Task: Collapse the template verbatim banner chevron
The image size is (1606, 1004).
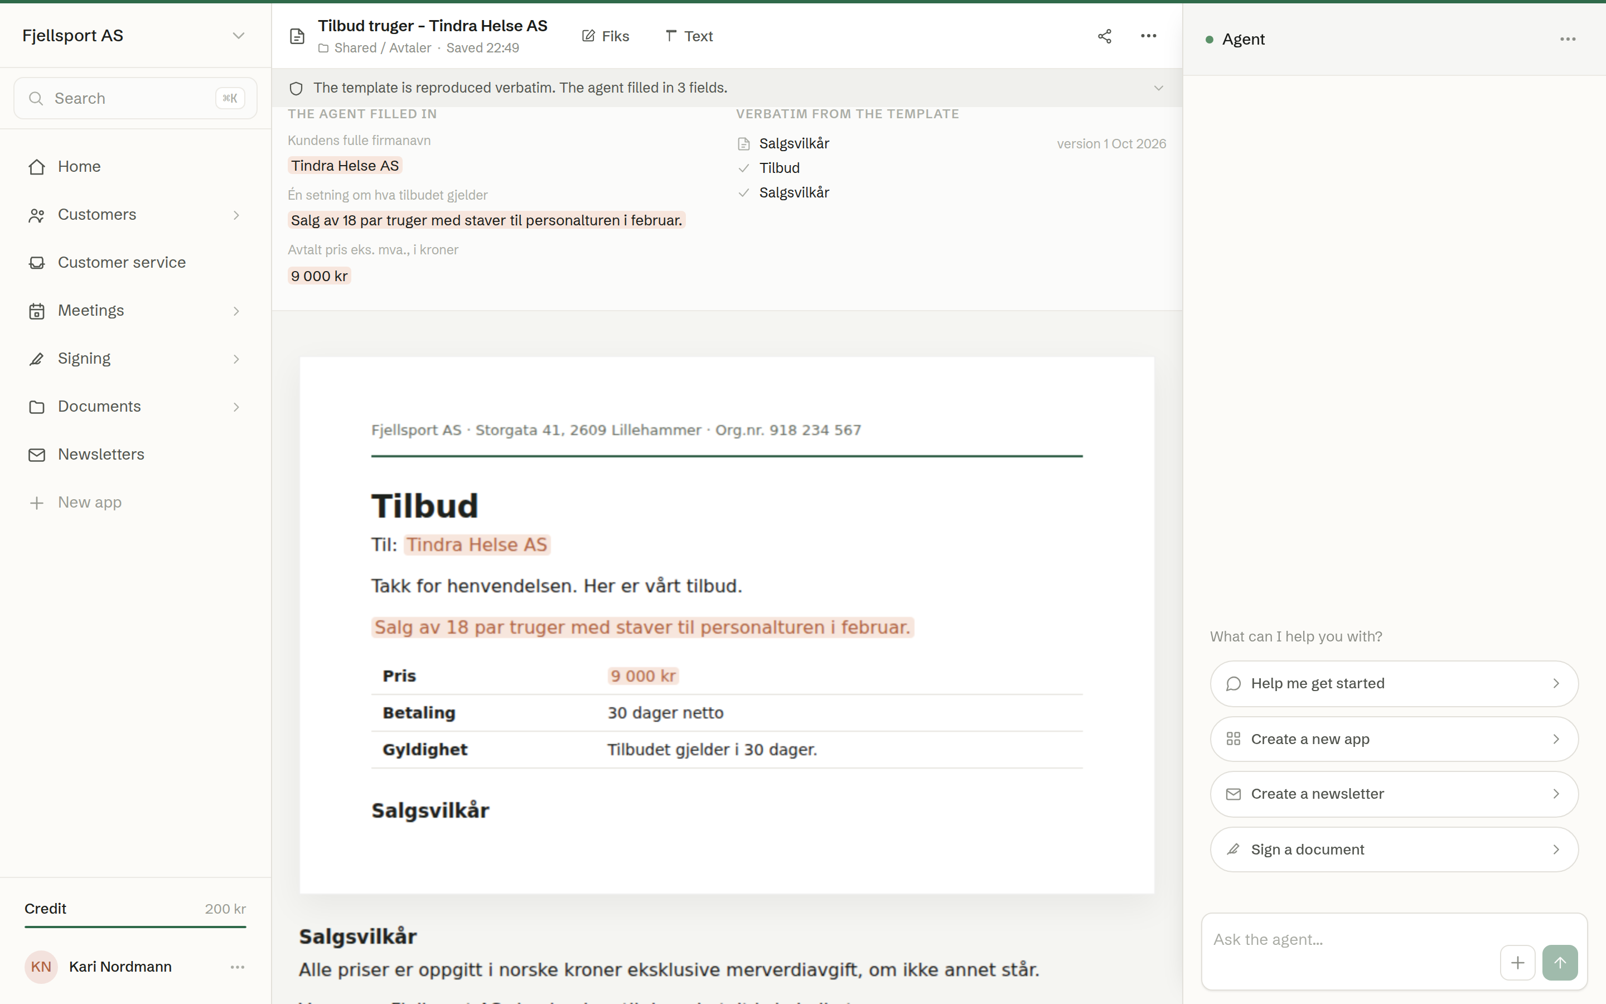Action: (1158, 88)
